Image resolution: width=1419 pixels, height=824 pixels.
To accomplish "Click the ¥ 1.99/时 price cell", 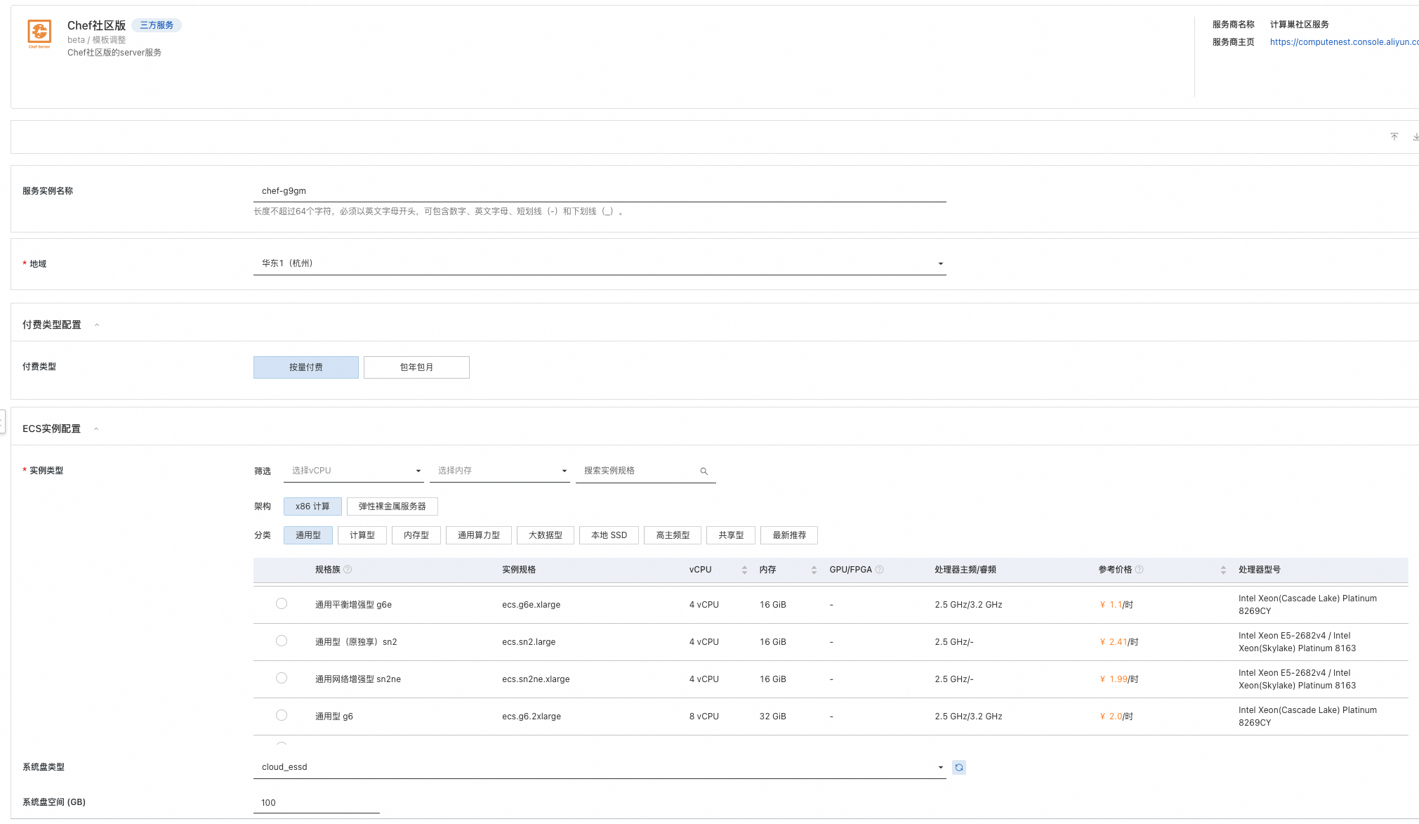I will (1119, 679).
